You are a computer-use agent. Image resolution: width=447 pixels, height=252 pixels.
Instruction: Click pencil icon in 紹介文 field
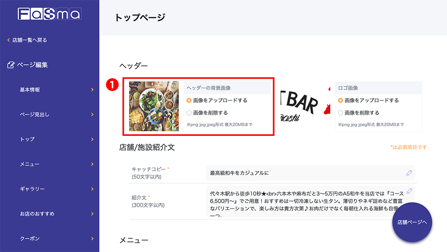click(x=409, y=191)
